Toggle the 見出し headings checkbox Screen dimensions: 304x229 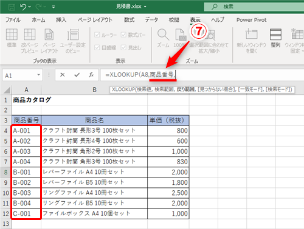123,48
